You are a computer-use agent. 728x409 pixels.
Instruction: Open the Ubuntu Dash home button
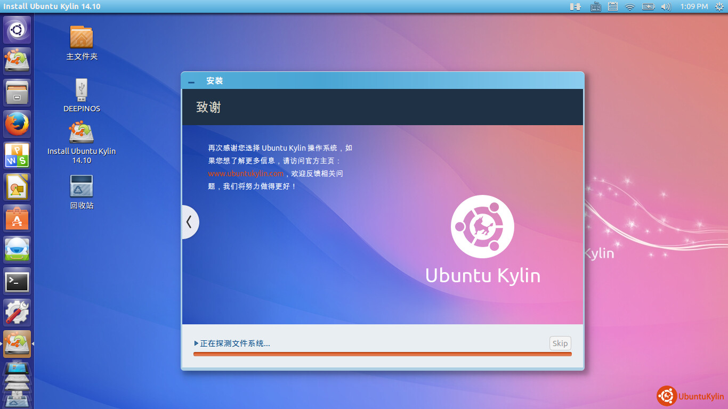coord(17,30)
